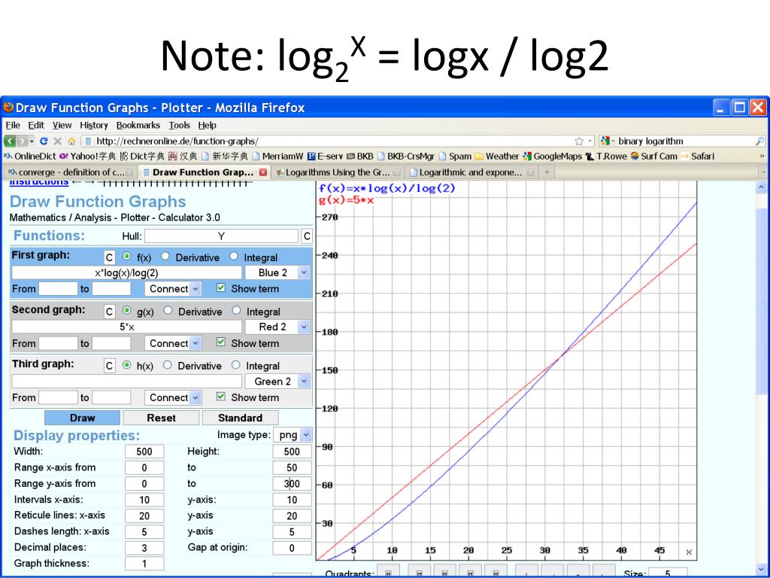
Task: Switch to the converge - definition tab
Action: 69,172
